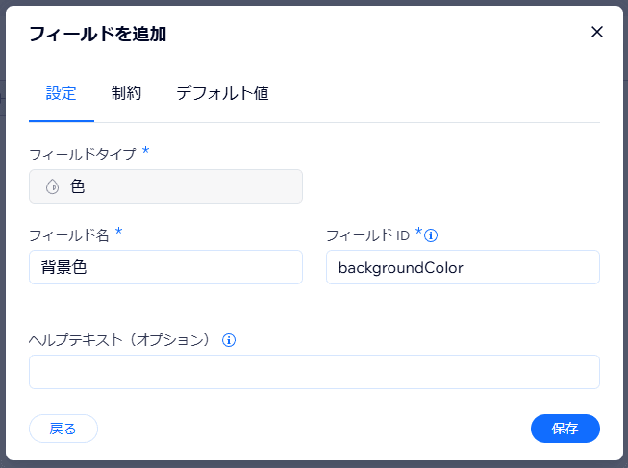Click the フィールドタイプ label

82,154
